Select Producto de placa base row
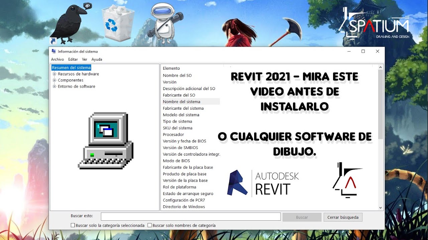Viewport: 428px width, 240px height. (x=185, y=174)
